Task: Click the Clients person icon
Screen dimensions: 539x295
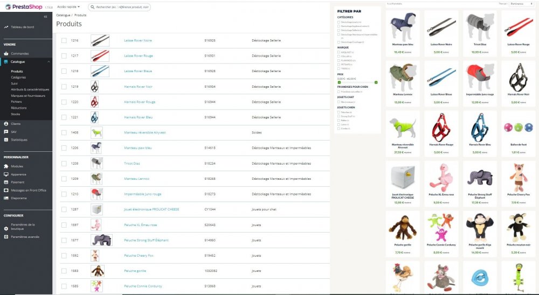Action: [6, 124]
